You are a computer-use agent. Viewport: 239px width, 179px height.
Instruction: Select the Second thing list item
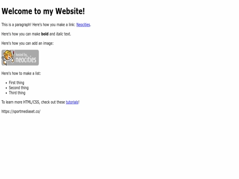click(19, 88)
